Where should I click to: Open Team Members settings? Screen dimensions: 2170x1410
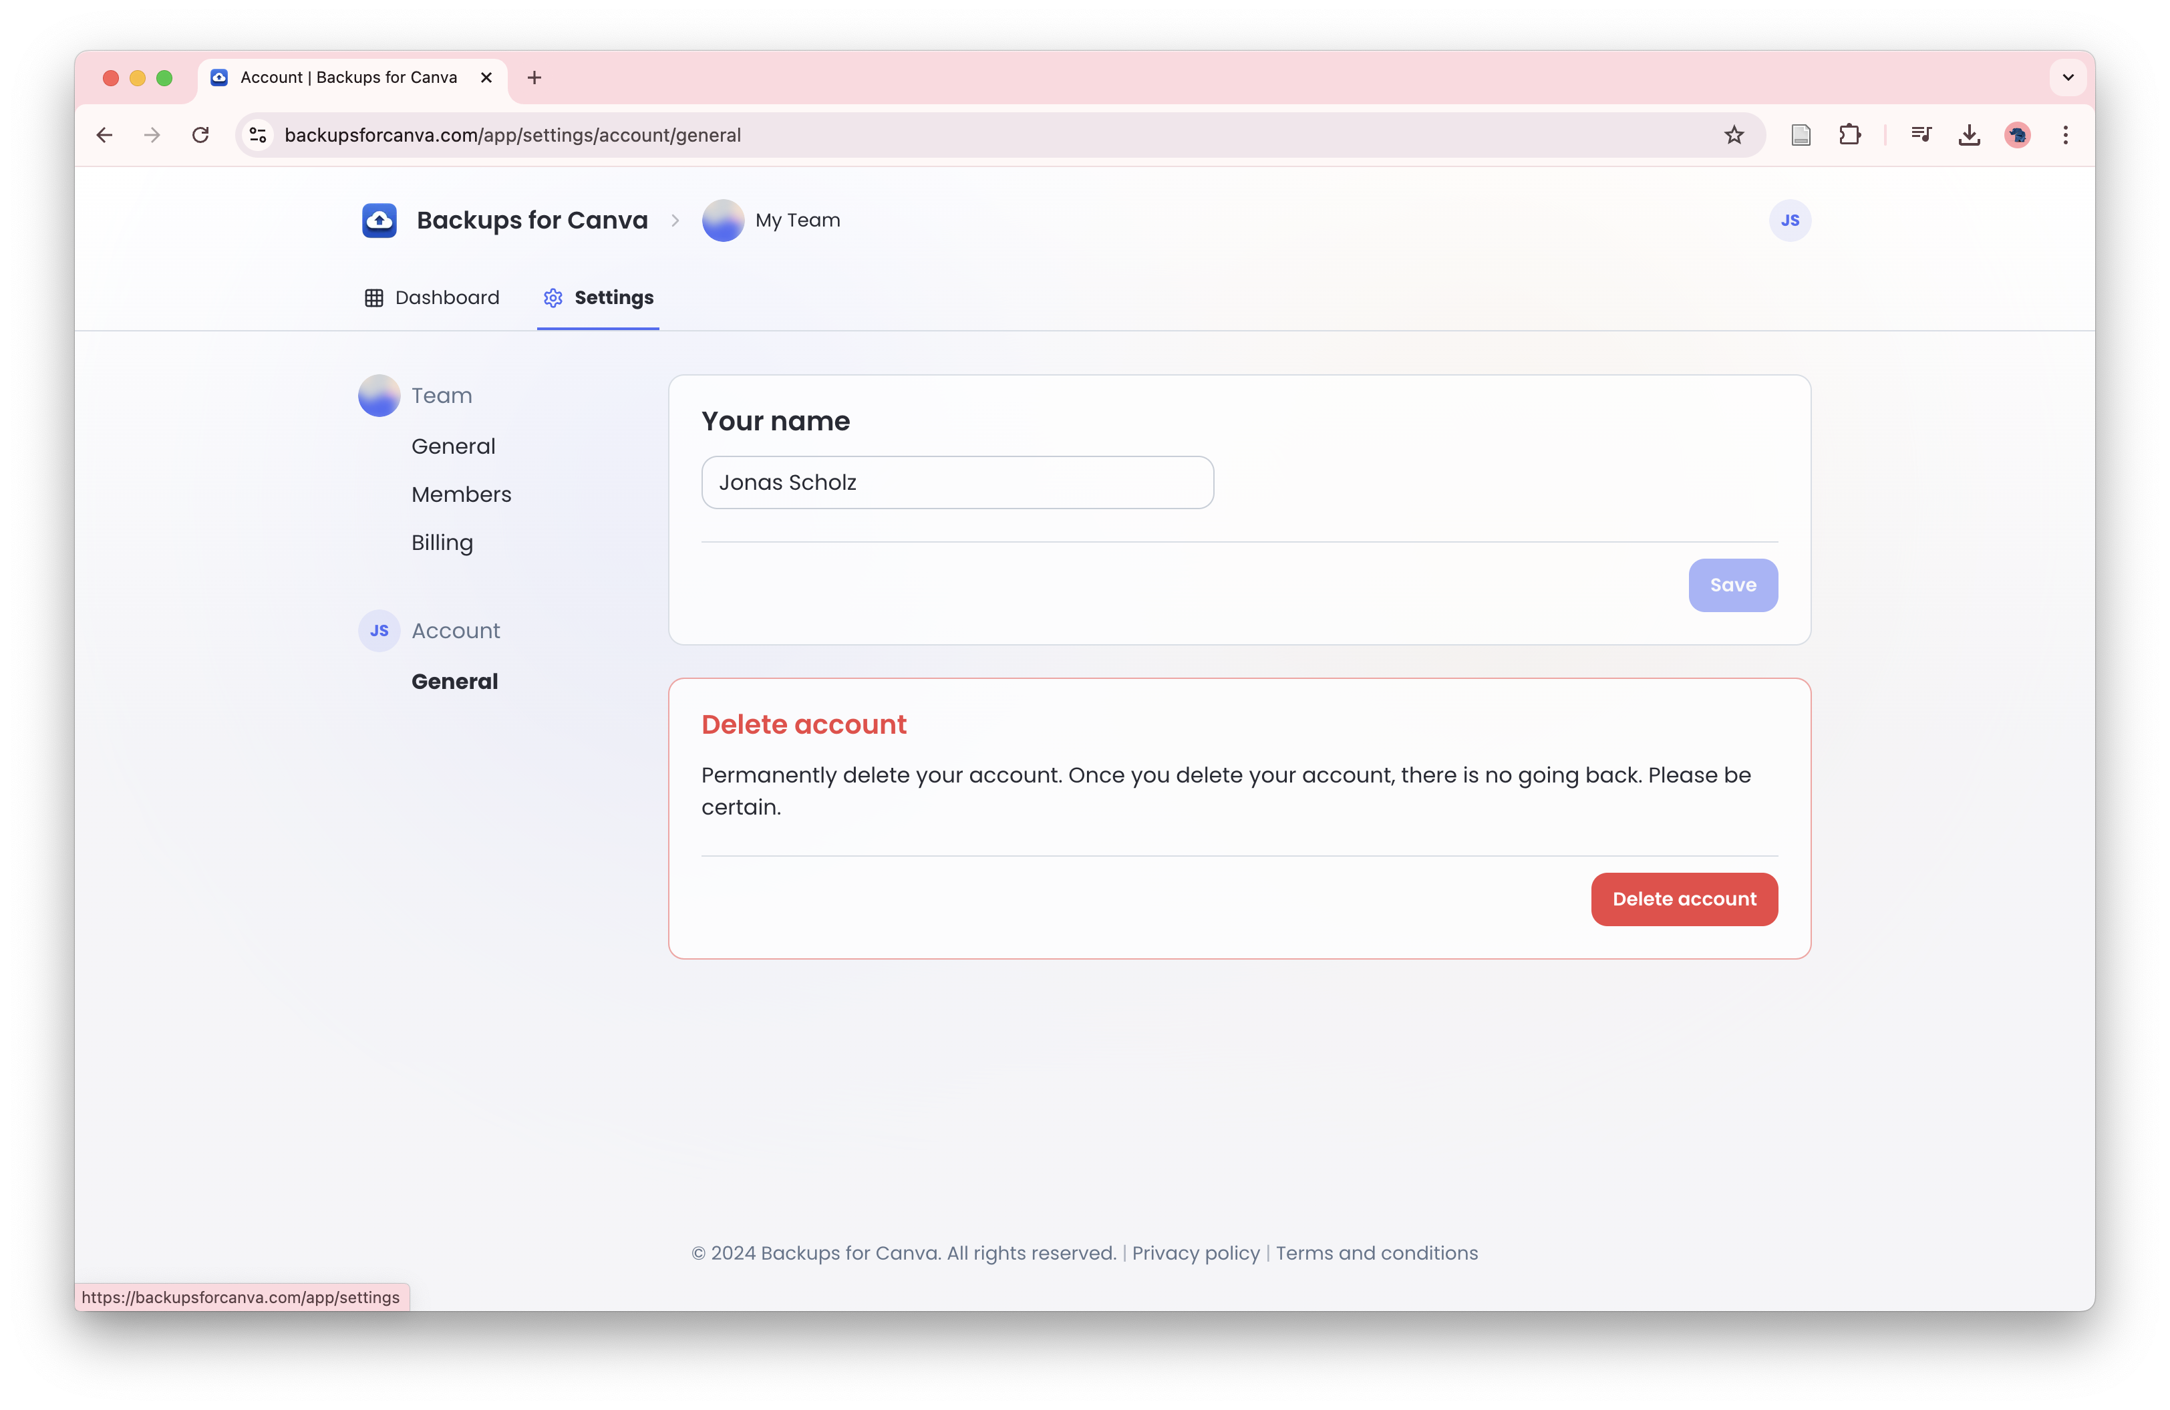460,495
